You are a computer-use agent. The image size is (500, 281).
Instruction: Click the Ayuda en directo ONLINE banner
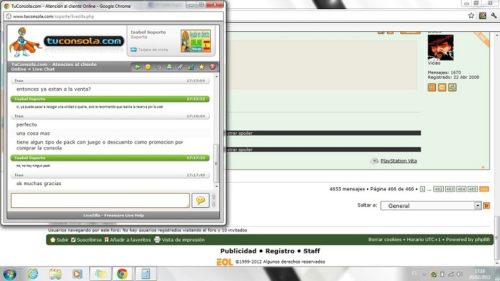click(195, 41)
